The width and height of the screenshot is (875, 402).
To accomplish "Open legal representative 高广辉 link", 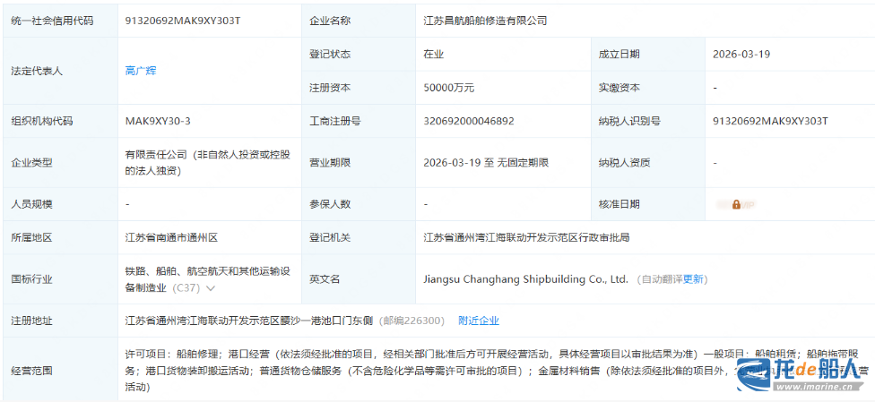I will pyautogui.click(x=141, y=70).
